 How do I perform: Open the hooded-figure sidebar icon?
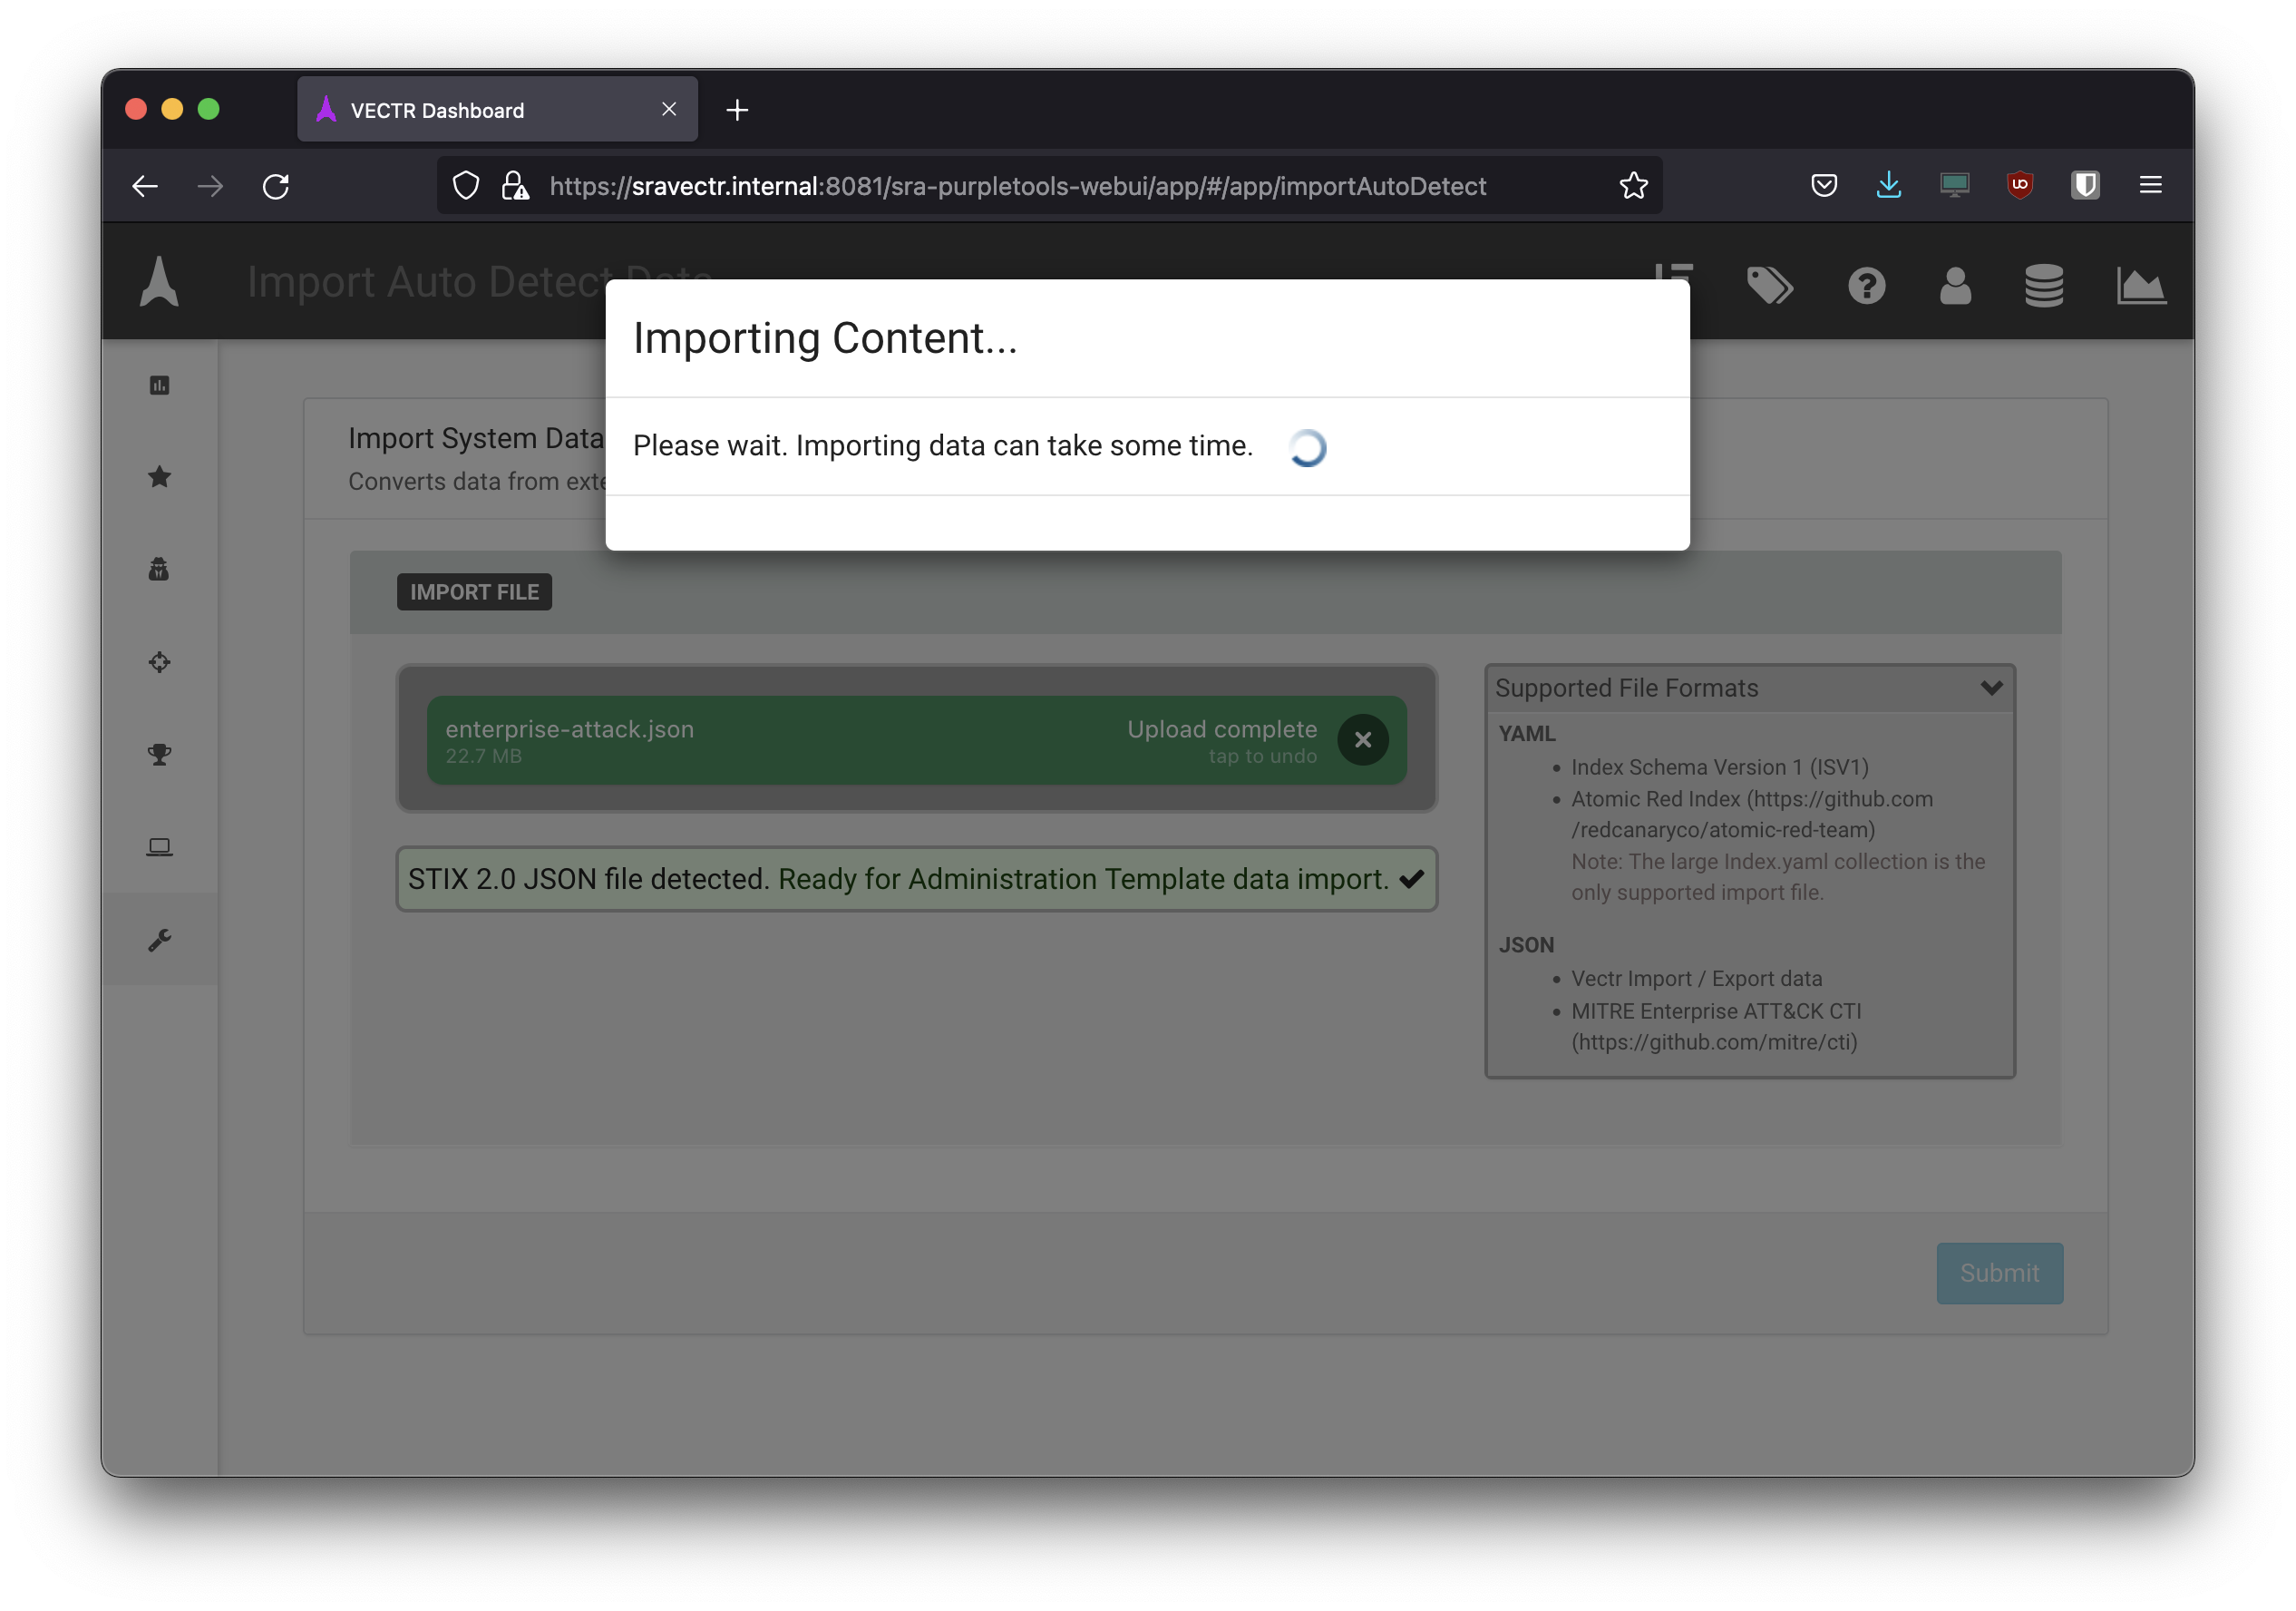click(159, 570)
